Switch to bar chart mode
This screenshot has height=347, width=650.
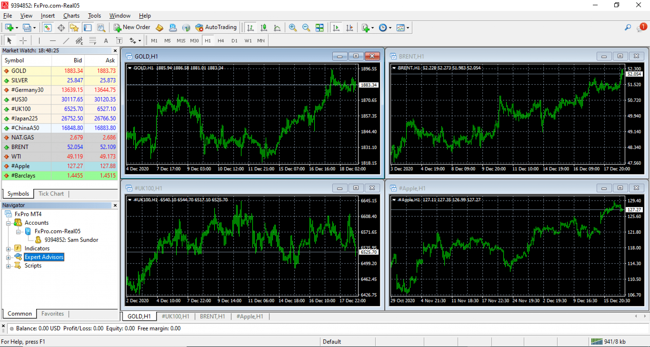250,28
